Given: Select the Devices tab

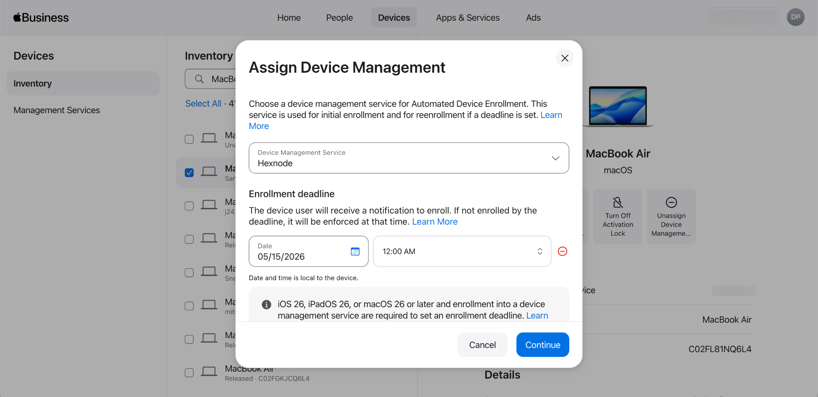Looking at the screenshot, I should pyautogui.click(x=394, y=18).
